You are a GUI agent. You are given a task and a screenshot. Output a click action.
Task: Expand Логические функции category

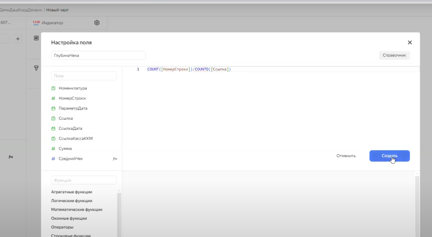[71, 201]
